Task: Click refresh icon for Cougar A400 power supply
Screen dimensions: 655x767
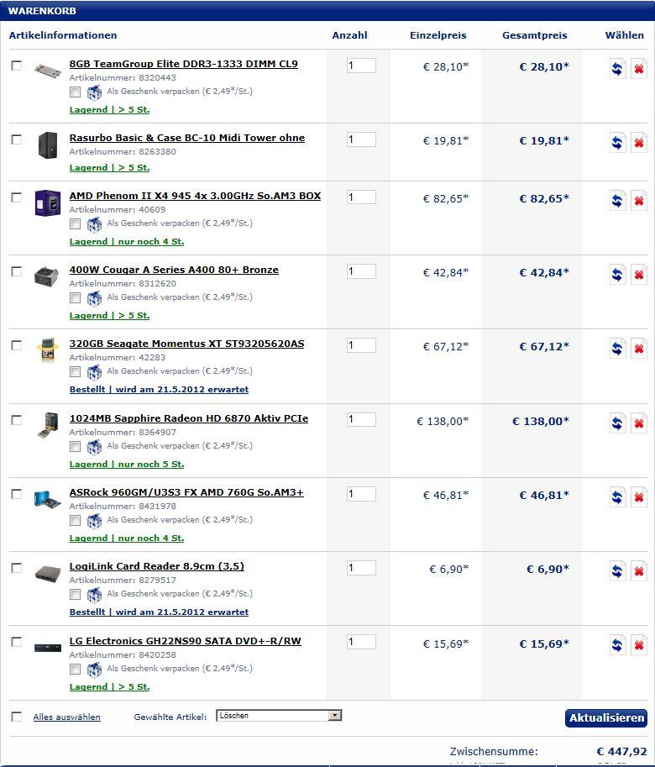Action: click(618, 275)
